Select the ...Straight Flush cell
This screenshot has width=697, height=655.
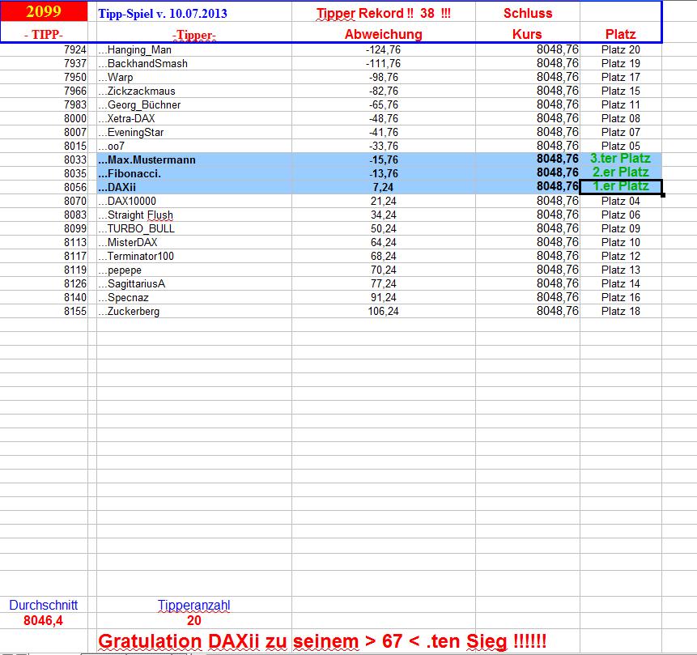click(x=193, y=215)
